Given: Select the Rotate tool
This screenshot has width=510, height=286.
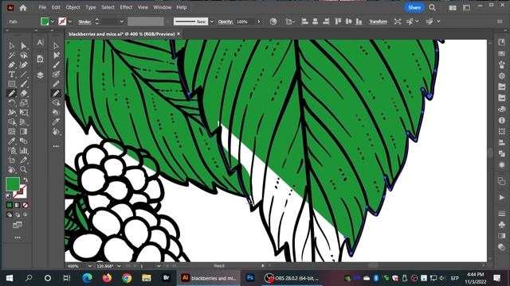Looking at the screenshot, I should point(12,102).
